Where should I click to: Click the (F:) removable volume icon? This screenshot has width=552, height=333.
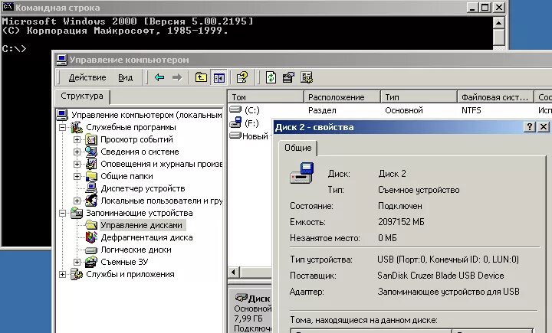pos(235,123)
